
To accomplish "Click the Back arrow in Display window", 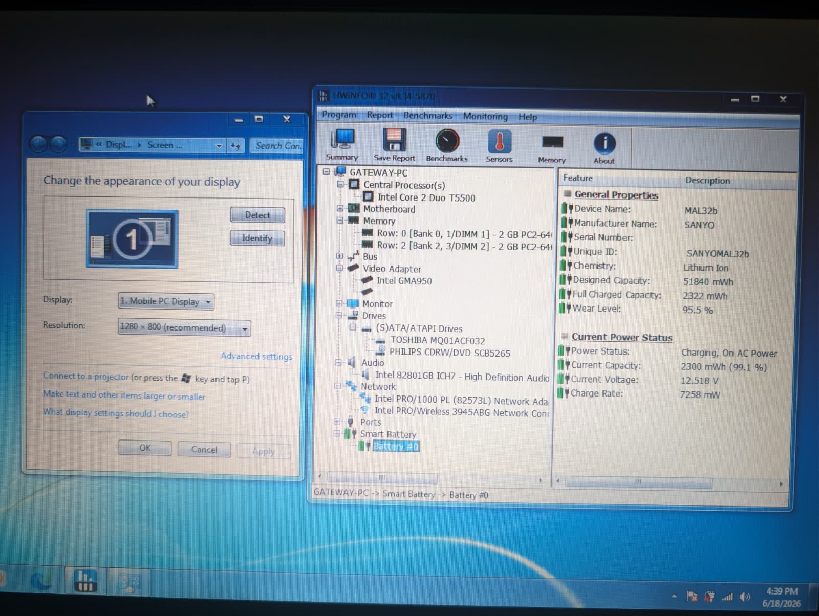I will [39, 145].
